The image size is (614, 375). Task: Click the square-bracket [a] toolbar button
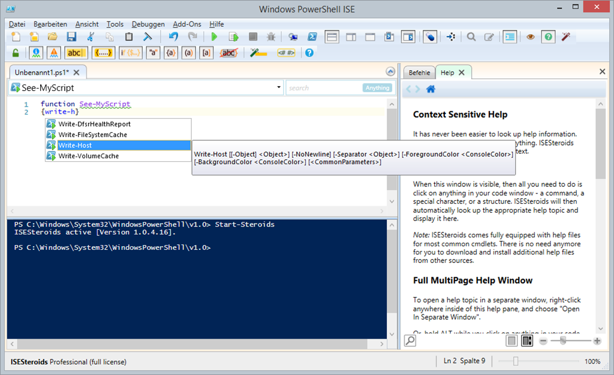pyautogui.click(x=206, y=53)
